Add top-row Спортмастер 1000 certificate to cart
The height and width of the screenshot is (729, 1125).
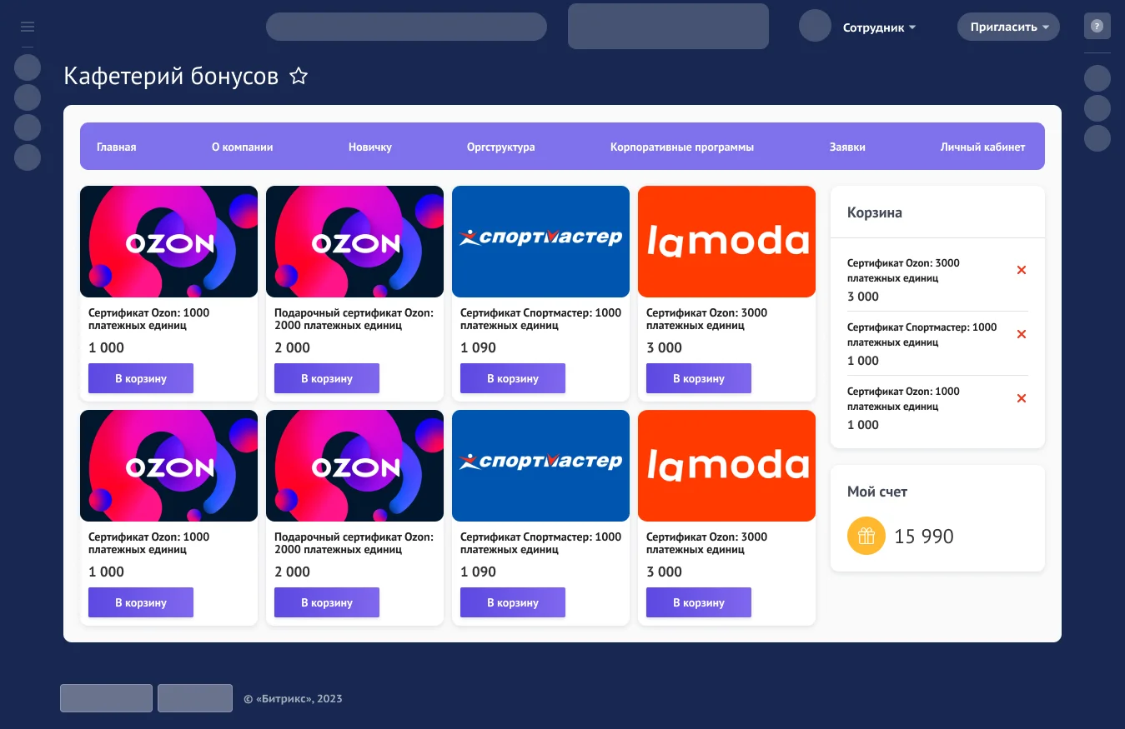(513, 378)
